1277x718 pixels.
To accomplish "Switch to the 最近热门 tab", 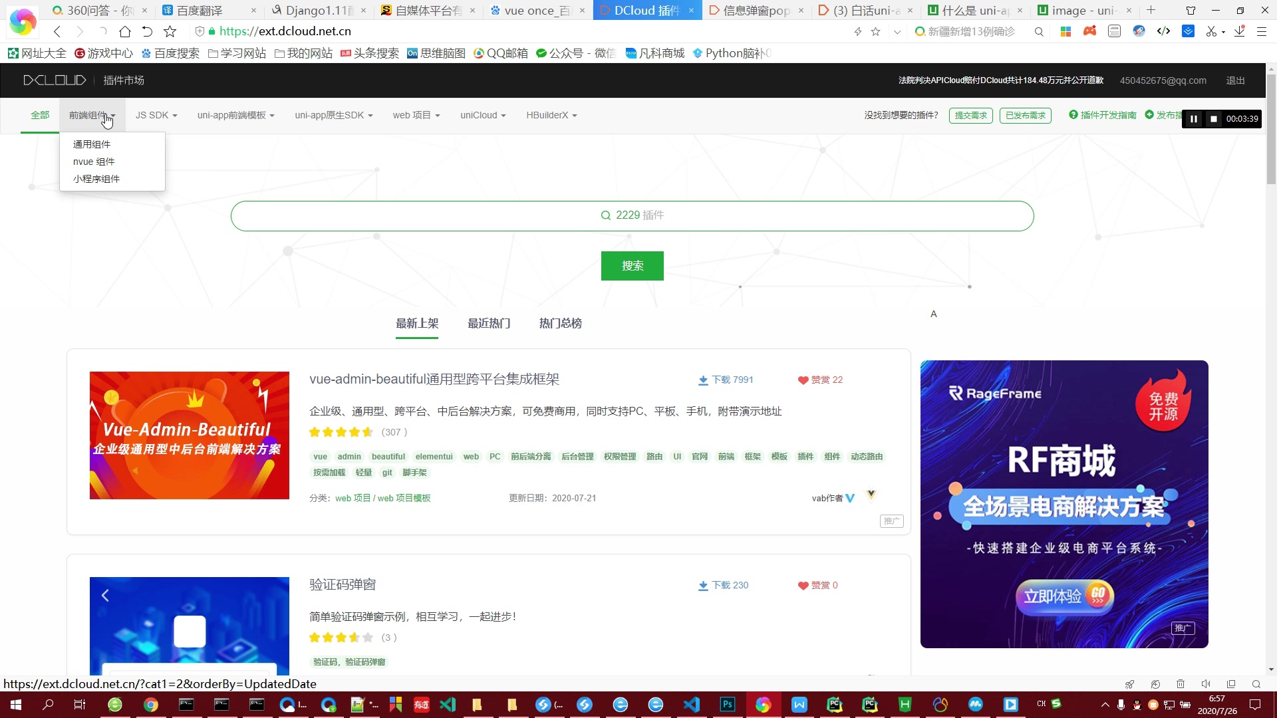I will [x=489, y=323].
